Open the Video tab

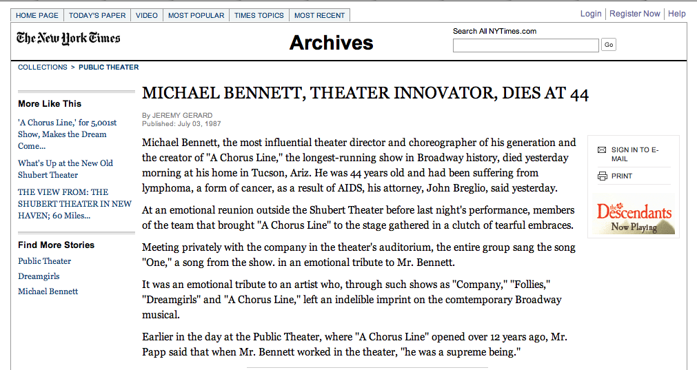[x=146, y=15]
